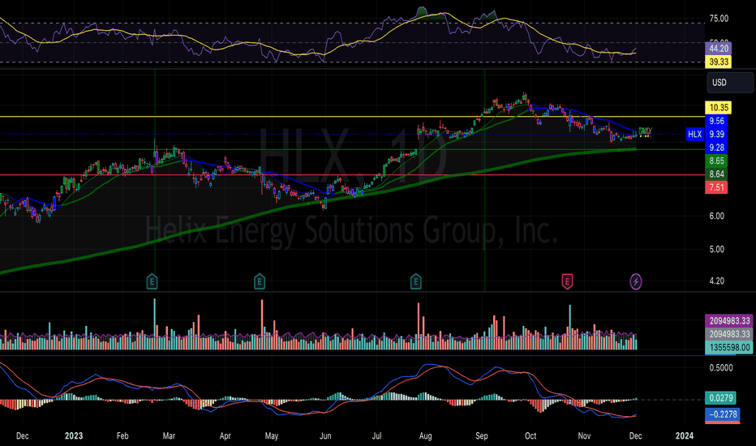Image resolution: width=756 pixels, height=446 pixels.
Task: Select the green 8.64 price label
Action: point(716,174)
